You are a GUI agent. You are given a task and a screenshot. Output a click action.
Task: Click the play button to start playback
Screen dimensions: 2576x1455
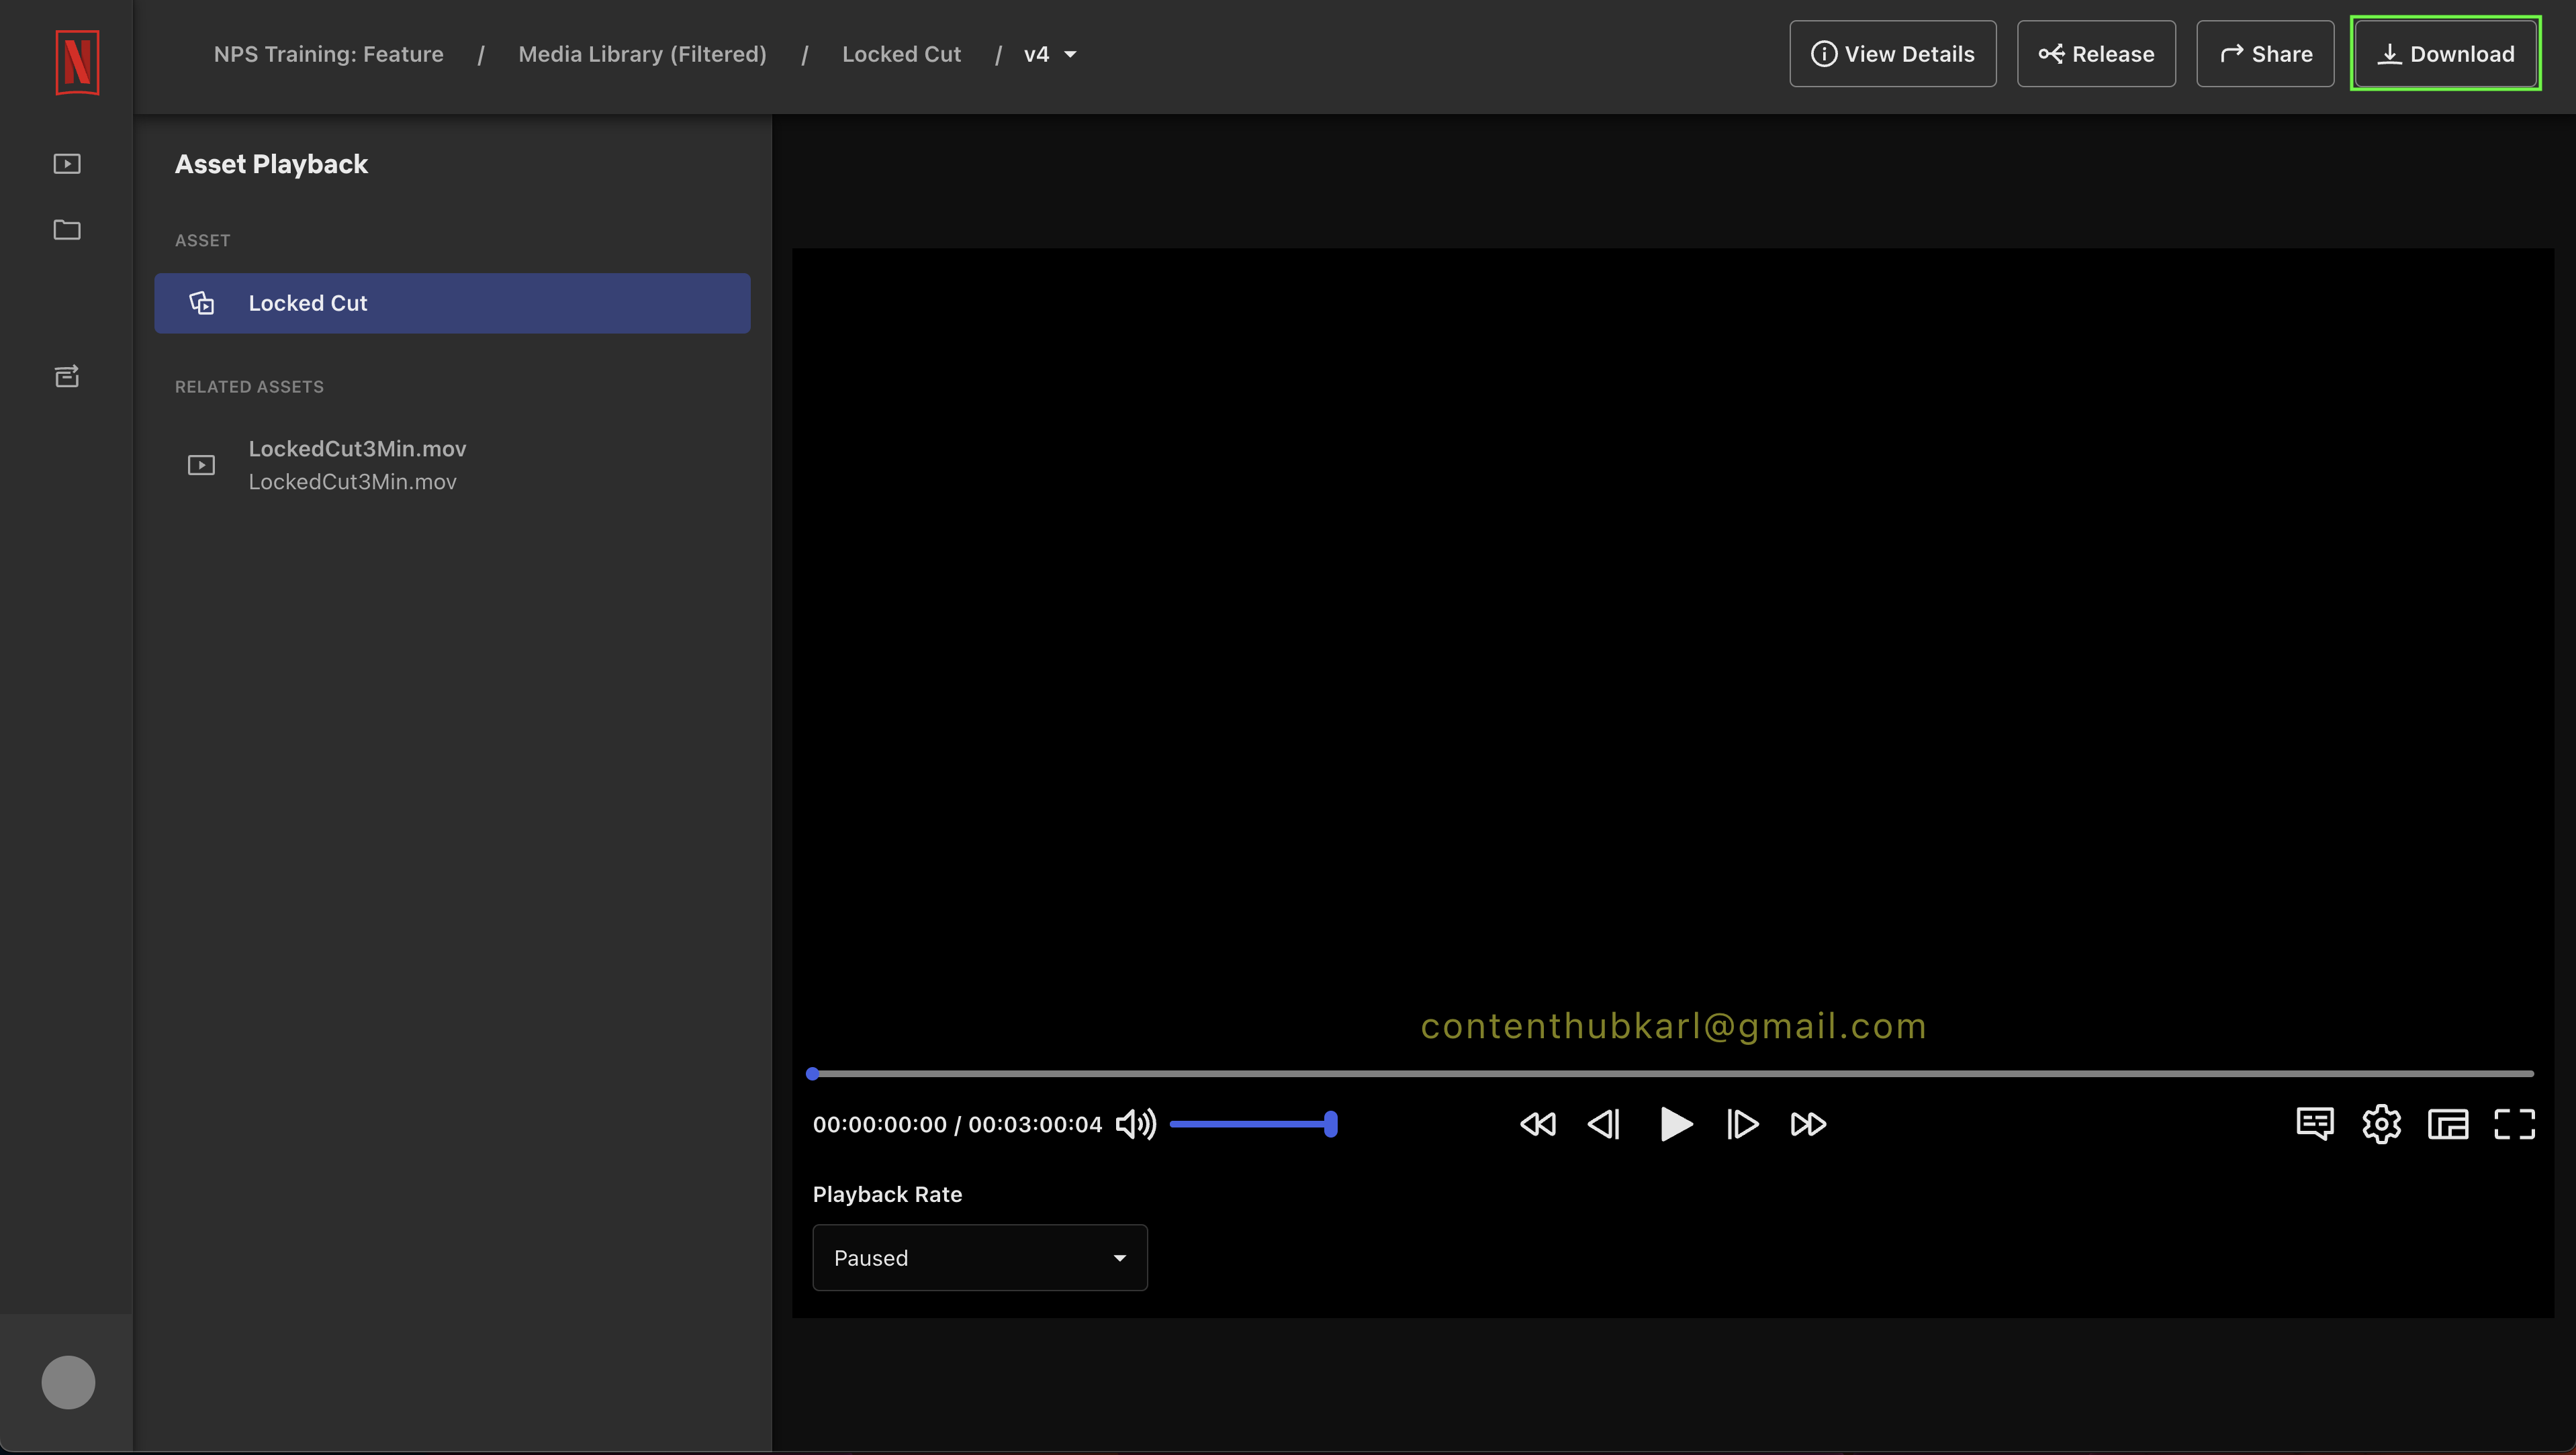(x=1673, y=1124)
